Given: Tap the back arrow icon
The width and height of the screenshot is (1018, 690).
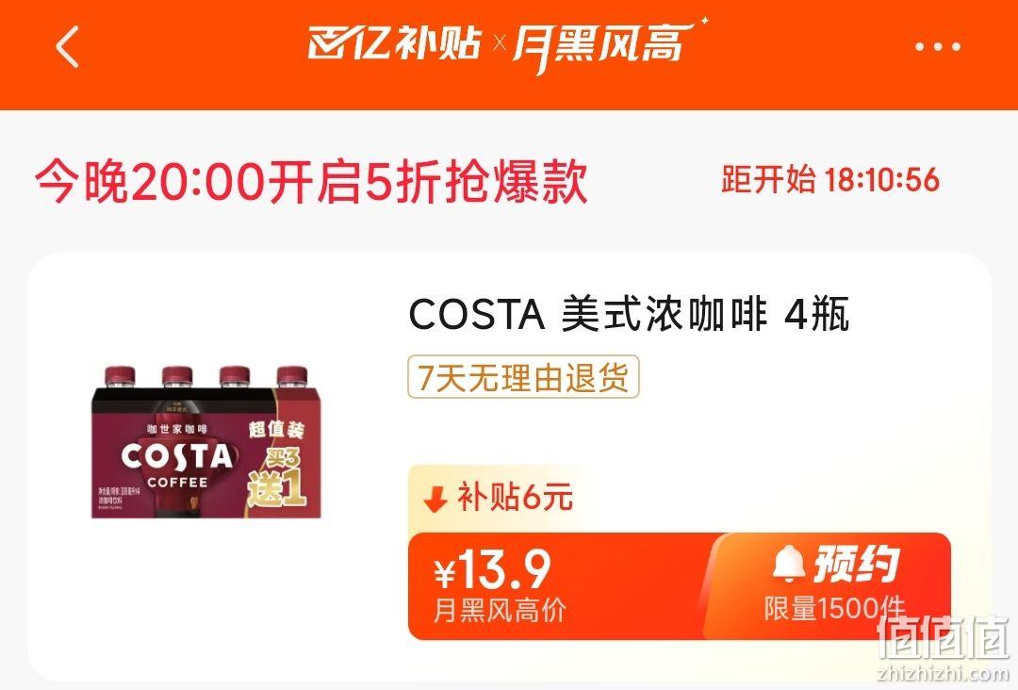Looking at the screenshot, I should click(68, 47).
